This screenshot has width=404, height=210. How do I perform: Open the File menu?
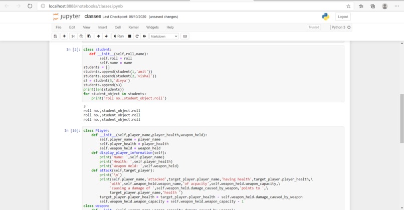coord(59,27)
